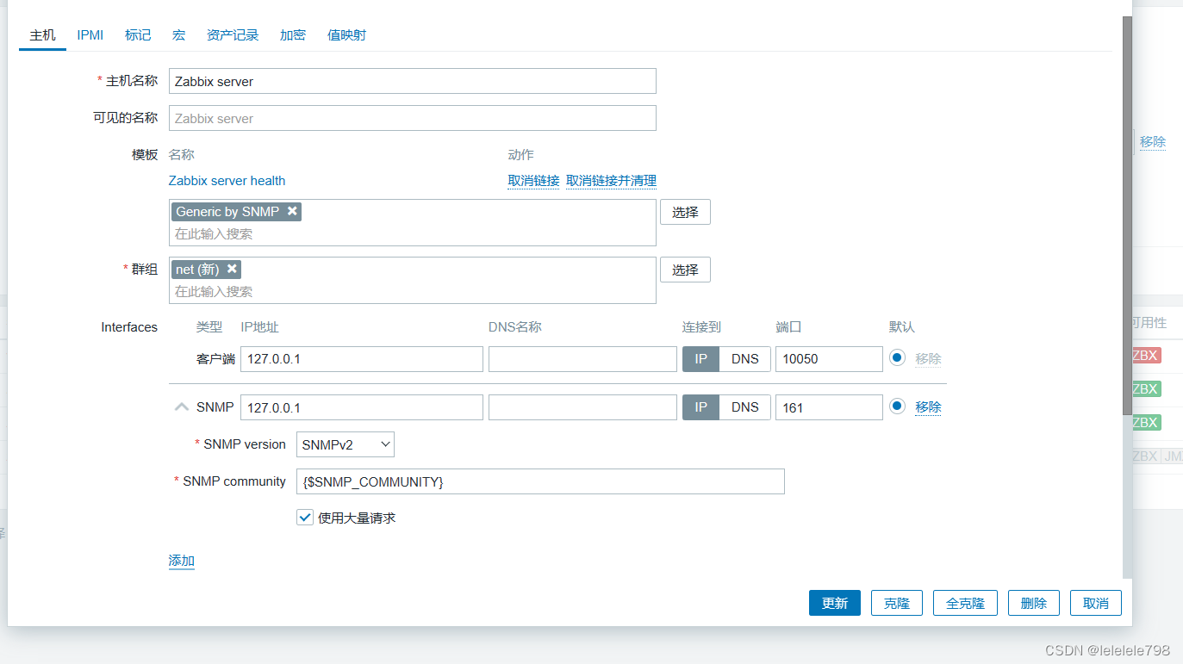The height and width of the screenshot is (664, 1183).
Task: Focus SNMP DNS name field
Action: [582, 406]
